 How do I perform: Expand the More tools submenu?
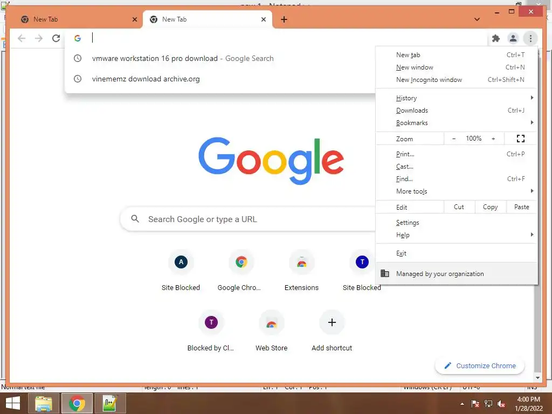click(x=457, y=191)
